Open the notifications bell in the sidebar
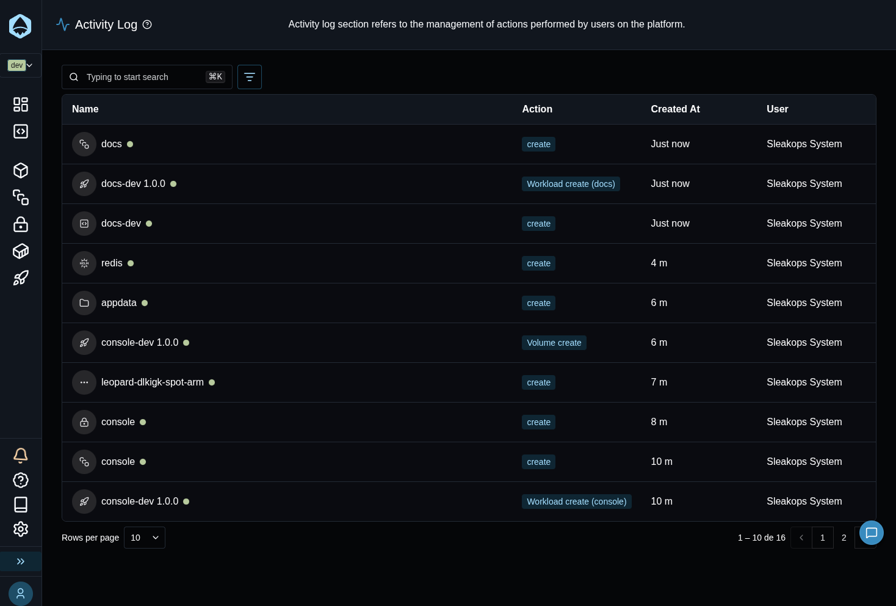 click(x=20, y=456)
